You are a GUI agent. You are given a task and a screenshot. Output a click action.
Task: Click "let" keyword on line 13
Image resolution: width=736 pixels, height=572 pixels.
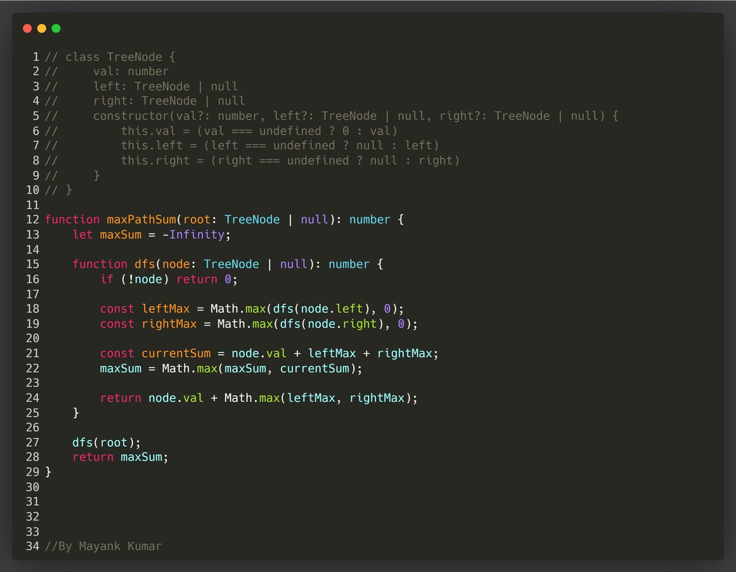(x=83, y=234)
